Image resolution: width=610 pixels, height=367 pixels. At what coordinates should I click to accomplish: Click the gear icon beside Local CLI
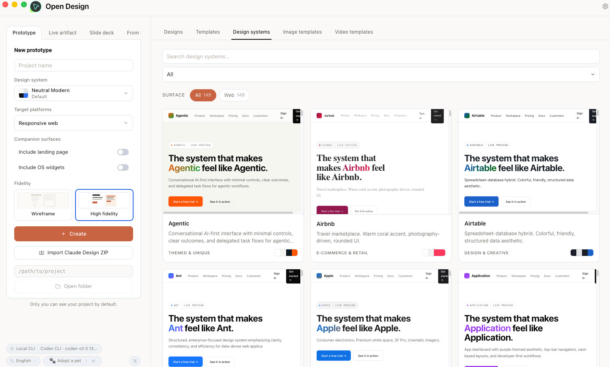pyautogui.click(x=12, y=348)
